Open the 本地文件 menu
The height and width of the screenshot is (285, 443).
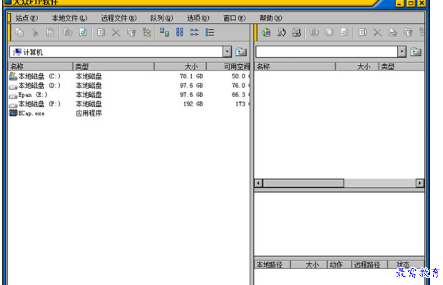pyautogui.click(x=69, y=18)
